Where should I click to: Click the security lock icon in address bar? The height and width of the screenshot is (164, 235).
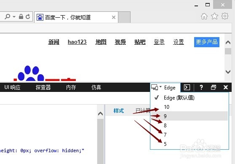point(21,16)
